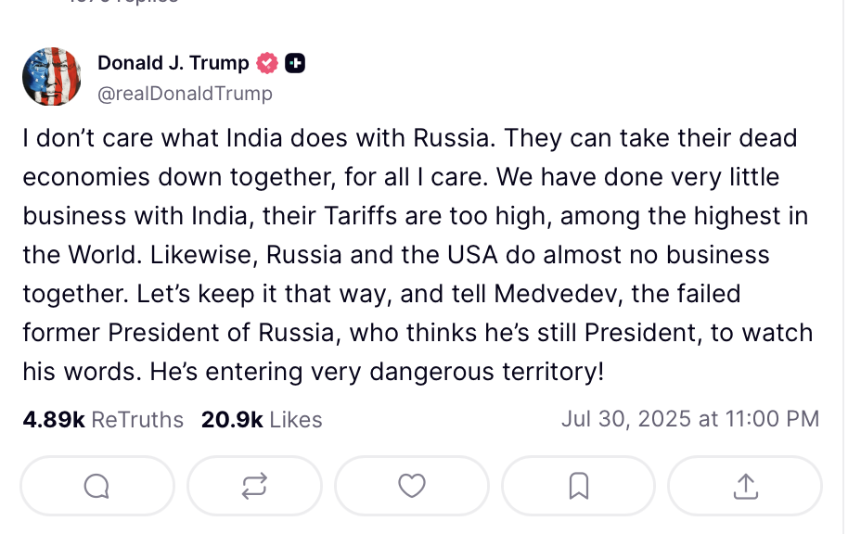
Task: Open the Jul 30, 2025 timestamp
Action: tap(690, 419)
